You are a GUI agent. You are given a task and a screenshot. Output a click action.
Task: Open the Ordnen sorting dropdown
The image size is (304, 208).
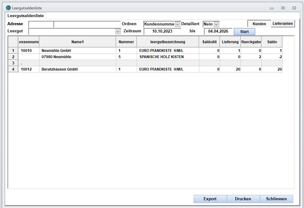(177, 24)
